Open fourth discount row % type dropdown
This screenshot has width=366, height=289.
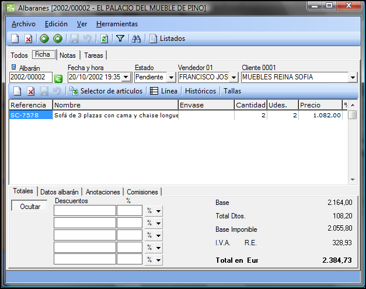point(158,248)
